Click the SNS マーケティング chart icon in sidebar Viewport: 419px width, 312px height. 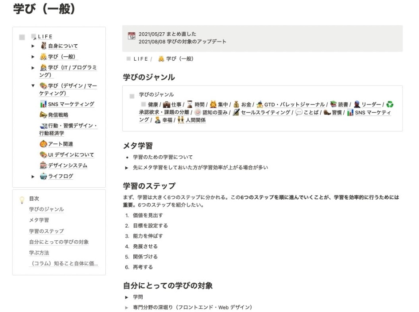click(x=43, y=104)
